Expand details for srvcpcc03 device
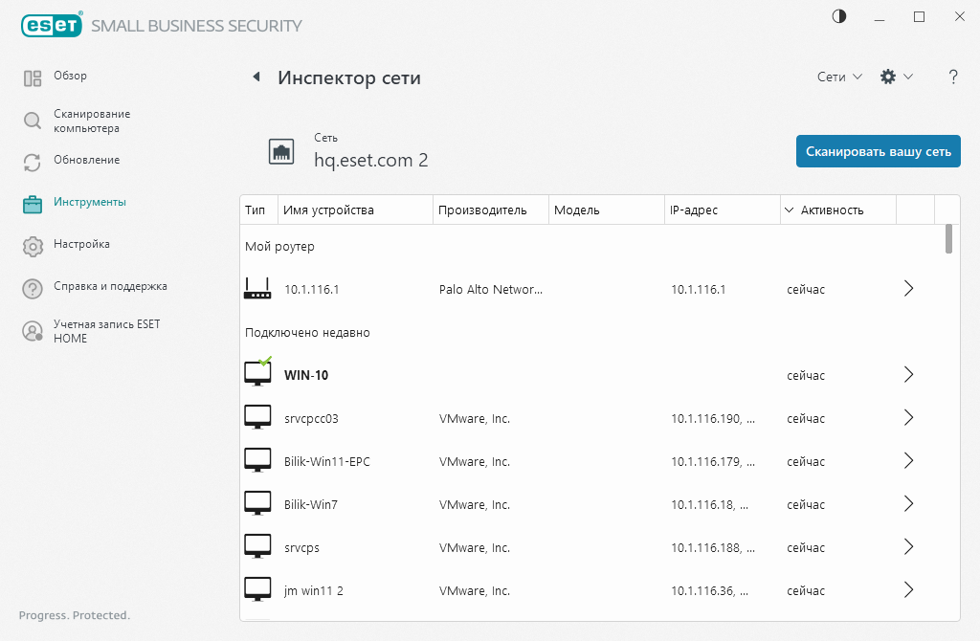The height and width of the screenshot is (641, 980). tap(908, 417)
